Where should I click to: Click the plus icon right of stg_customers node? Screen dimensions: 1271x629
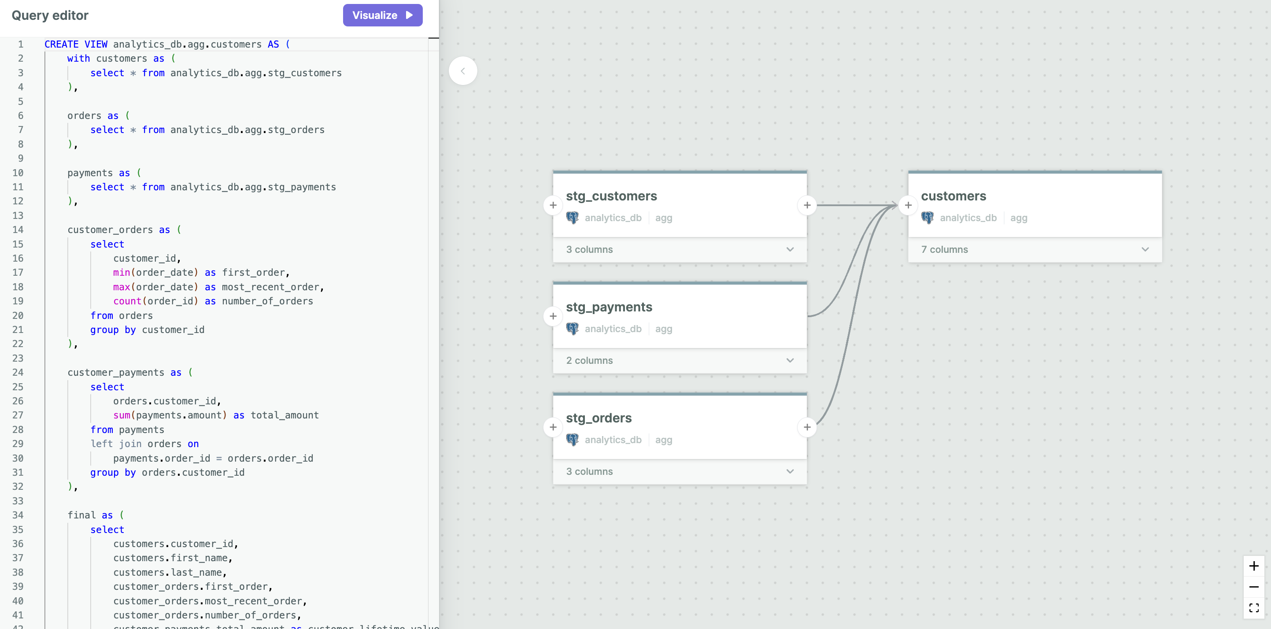point(807,205)
